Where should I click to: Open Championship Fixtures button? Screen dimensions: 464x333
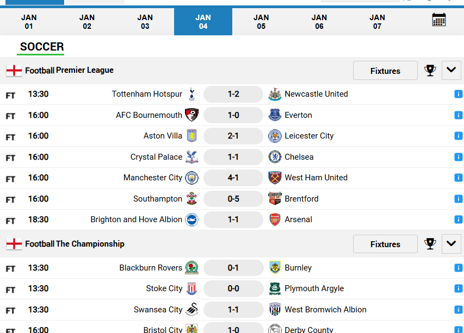point(385,244)
